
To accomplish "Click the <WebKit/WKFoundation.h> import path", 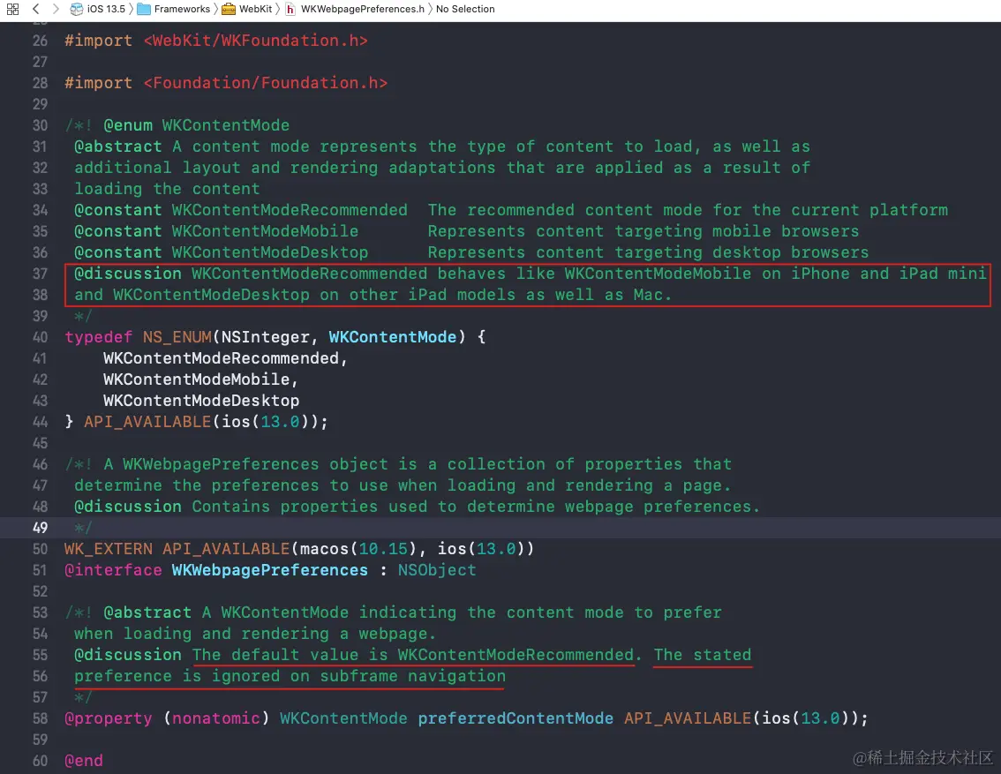I will (x=255, y=41).
